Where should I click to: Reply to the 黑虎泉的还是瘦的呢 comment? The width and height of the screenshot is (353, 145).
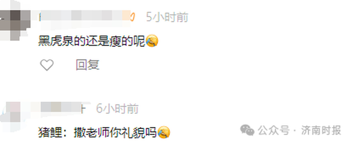(88, 65)
